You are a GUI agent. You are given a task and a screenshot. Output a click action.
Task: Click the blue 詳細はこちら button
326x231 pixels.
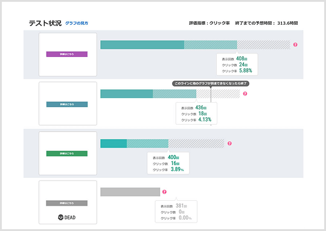click(67, 105)
